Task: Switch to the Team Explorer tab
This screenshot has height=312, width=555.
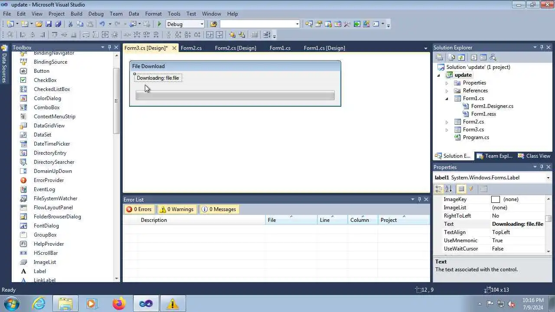Action: pyautogui.click(x=494, y=156)
